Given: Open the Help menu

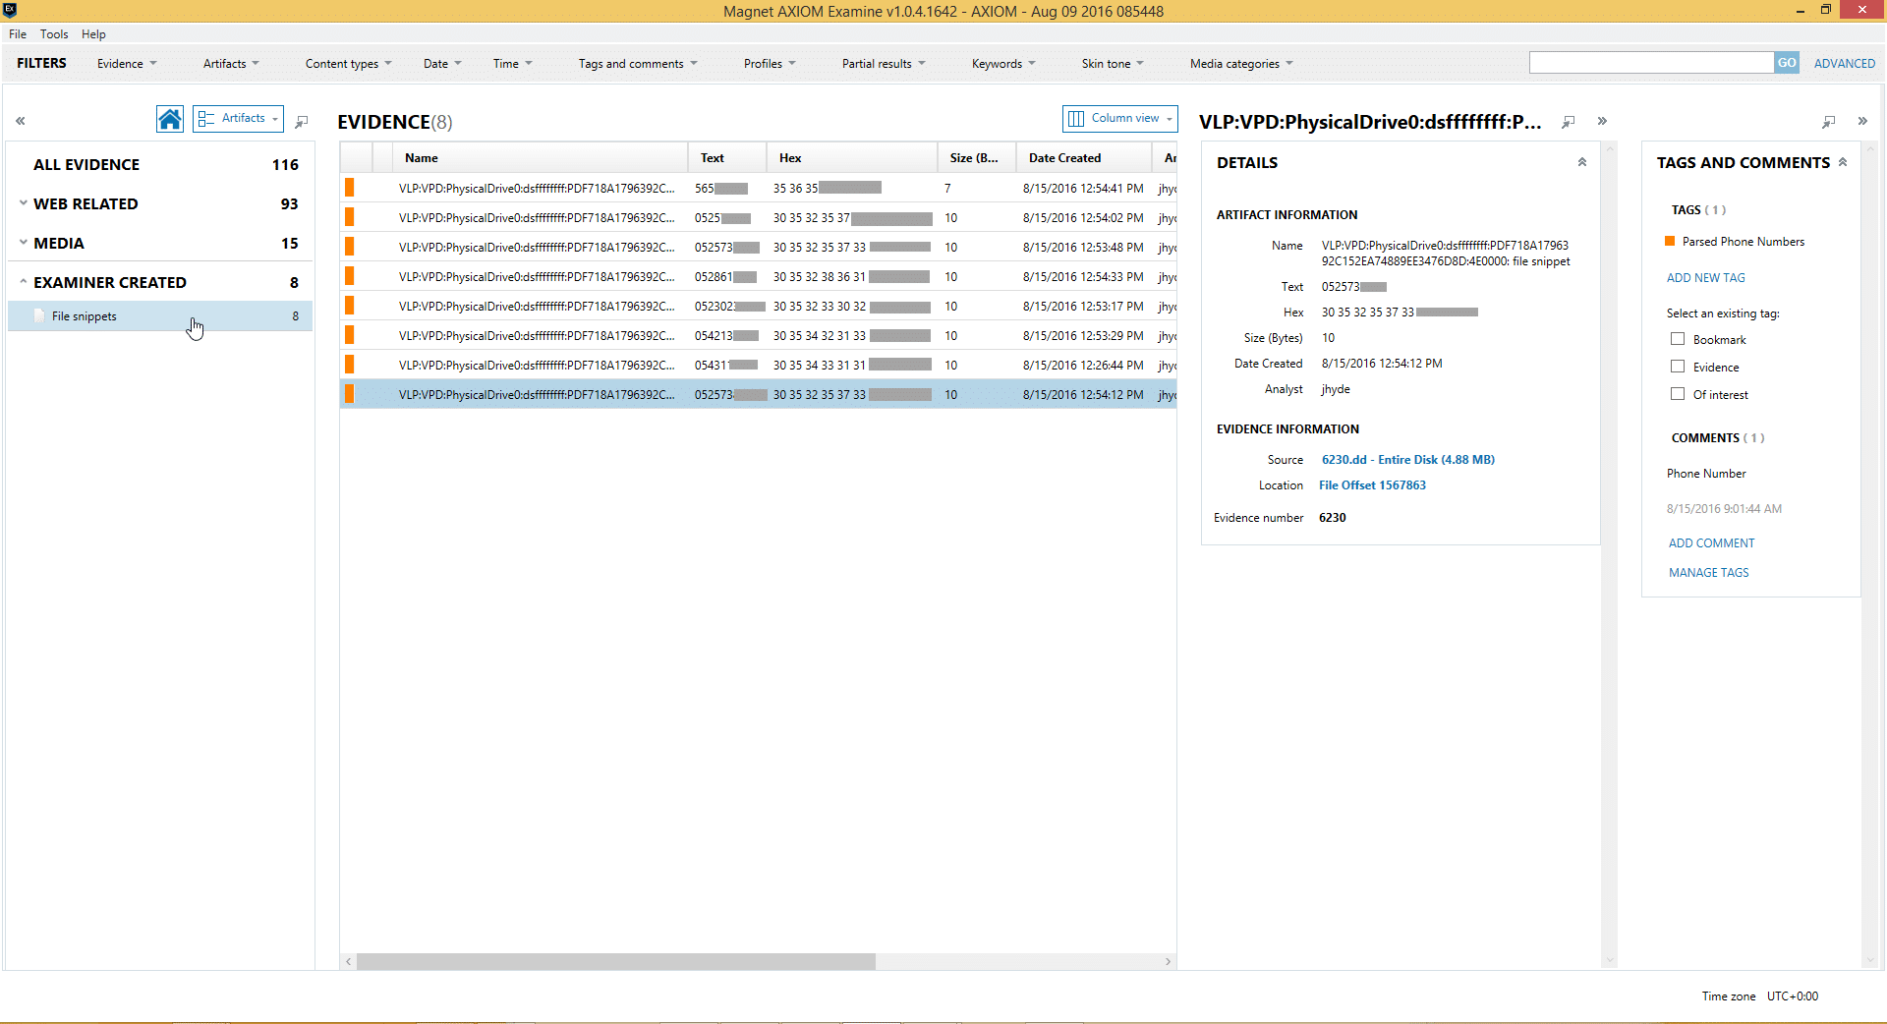Looking at the screenshot, I should coord(93,34).
